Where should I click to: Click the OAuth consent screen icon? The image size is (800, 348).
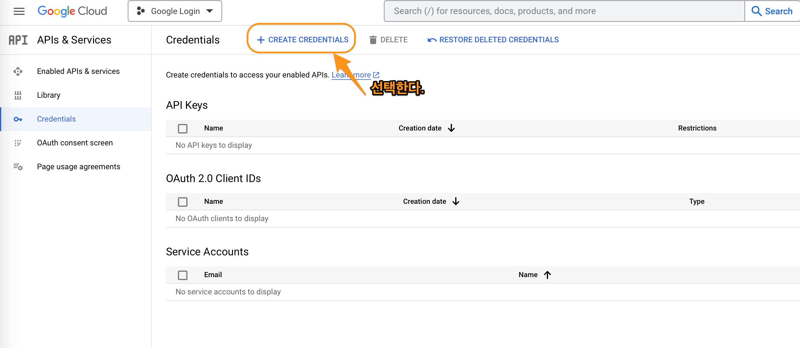[18, 143]
